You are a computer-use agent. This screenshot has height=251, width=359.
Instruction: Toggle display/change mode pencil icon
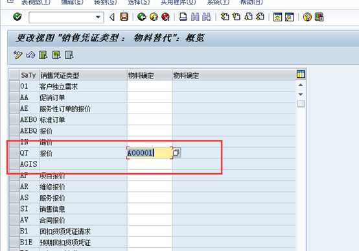click(x=18, y=55)
